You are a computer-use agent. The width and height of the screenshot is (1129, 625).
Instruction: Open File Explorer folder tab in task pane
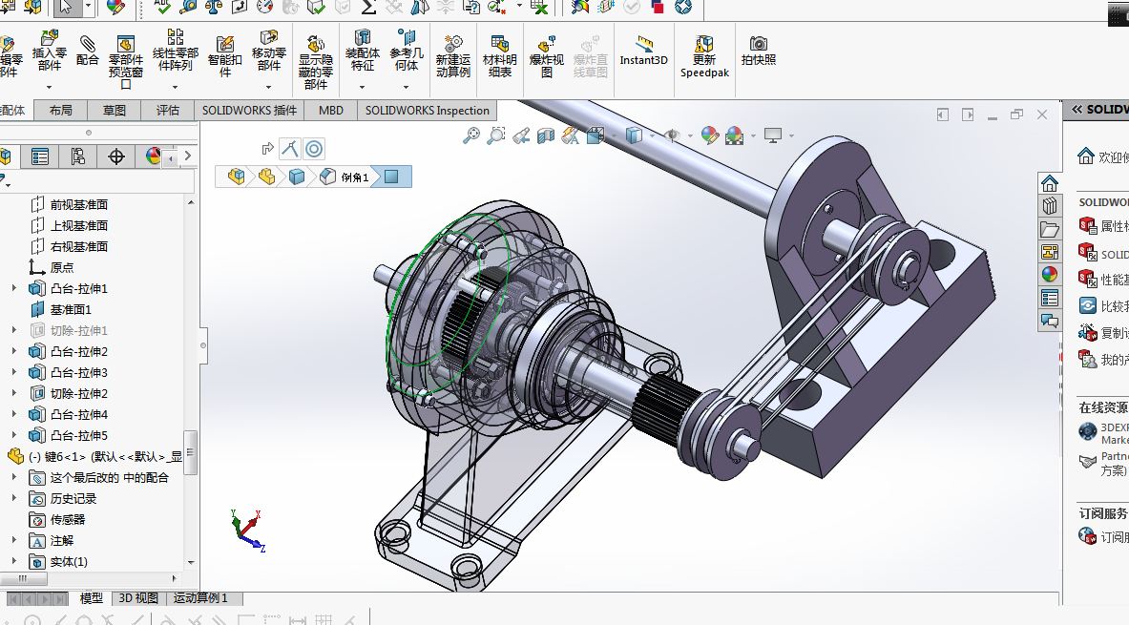coord(1049,229)
